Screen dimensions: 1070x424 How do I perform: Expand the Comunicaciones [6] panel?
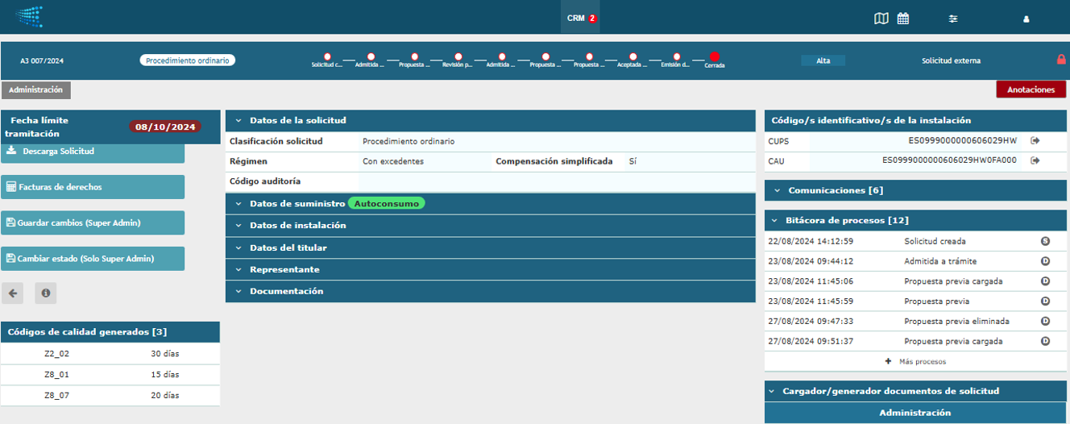coord(835,191)
